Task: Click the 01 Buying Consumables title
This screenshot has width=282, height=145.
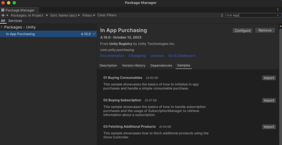Action: [x=123, y=78]
